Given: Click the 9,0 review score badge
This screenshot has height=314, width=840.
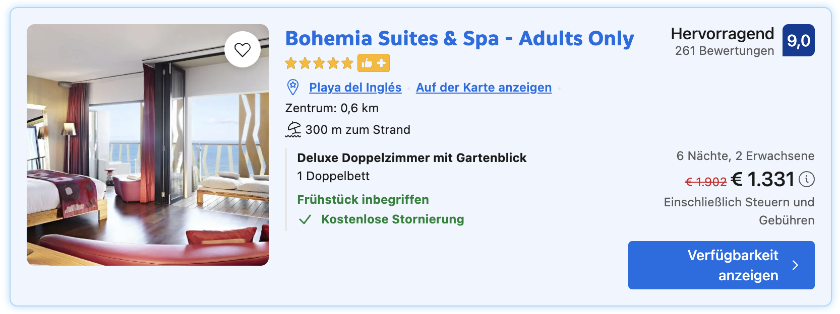Looking at the screenshot, I should point(798,40).
